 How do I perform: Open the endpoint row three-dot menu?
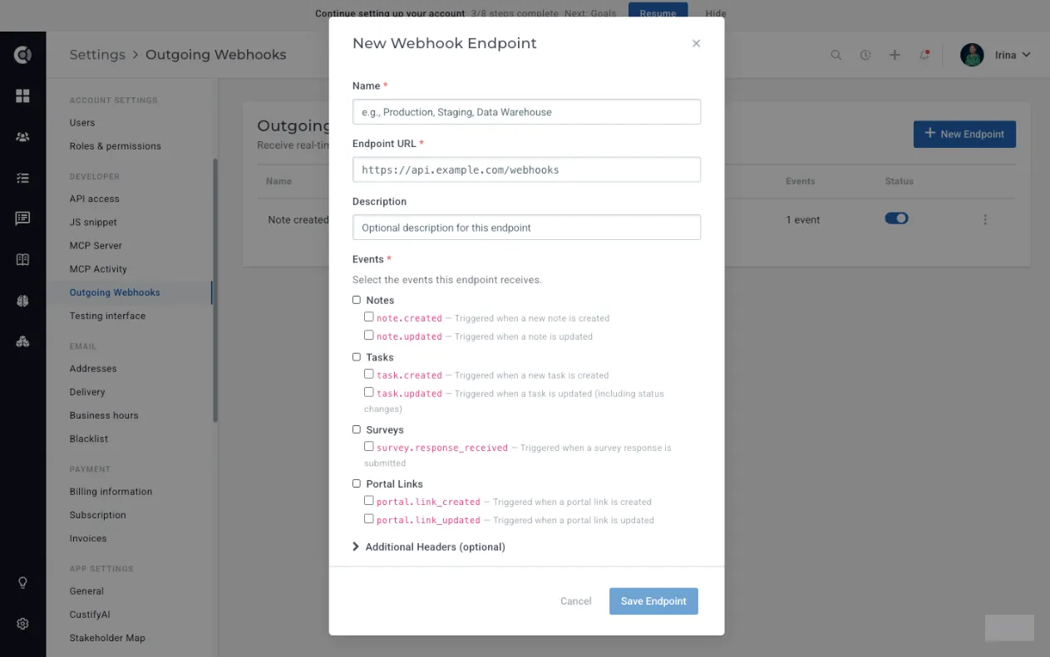point(985,219)
